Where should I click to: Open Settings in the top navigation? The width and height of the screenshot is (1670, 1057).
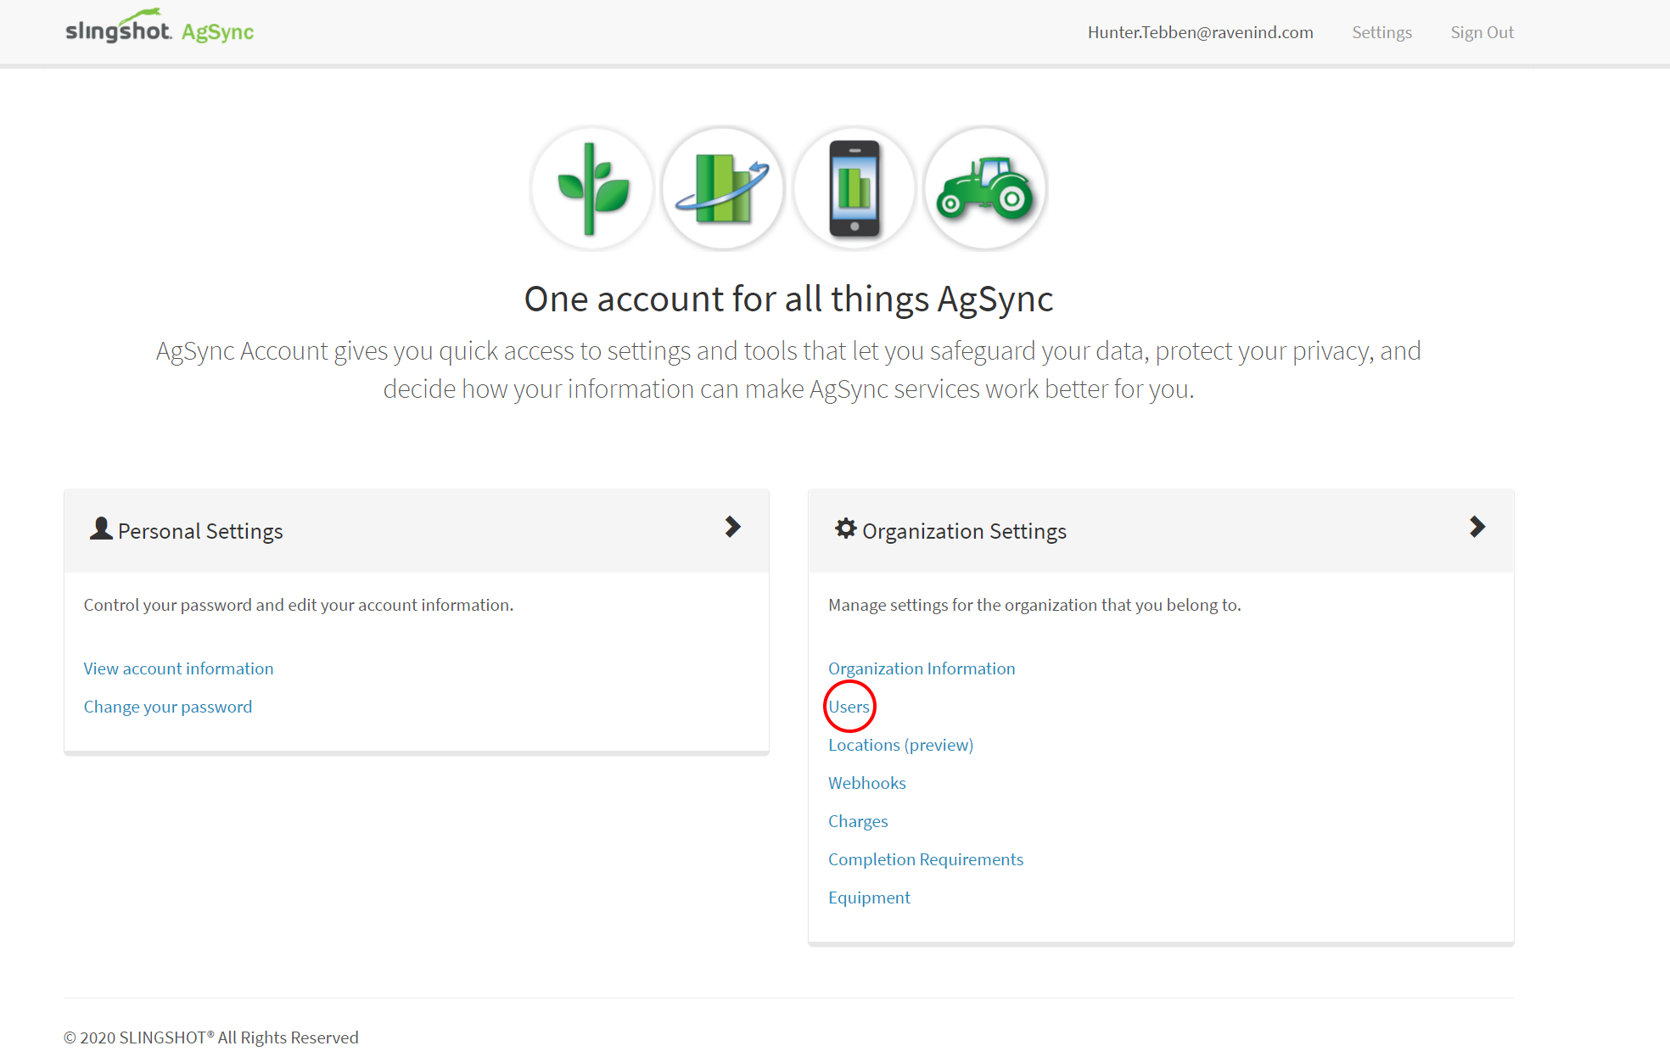(1381, 32)
